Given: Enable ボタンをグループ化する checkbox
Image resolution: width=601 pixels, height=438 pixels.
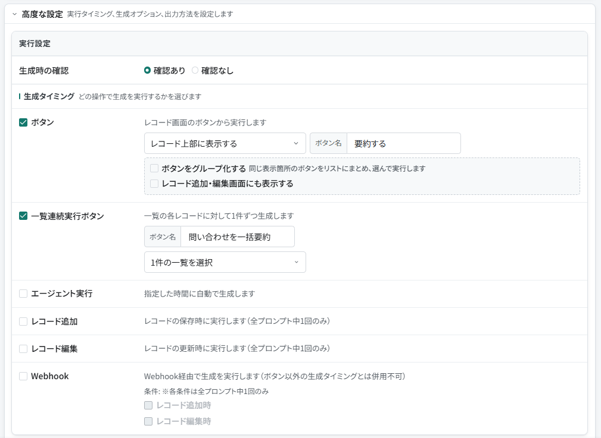Looking at the screenshot, I should pos(154,168).
